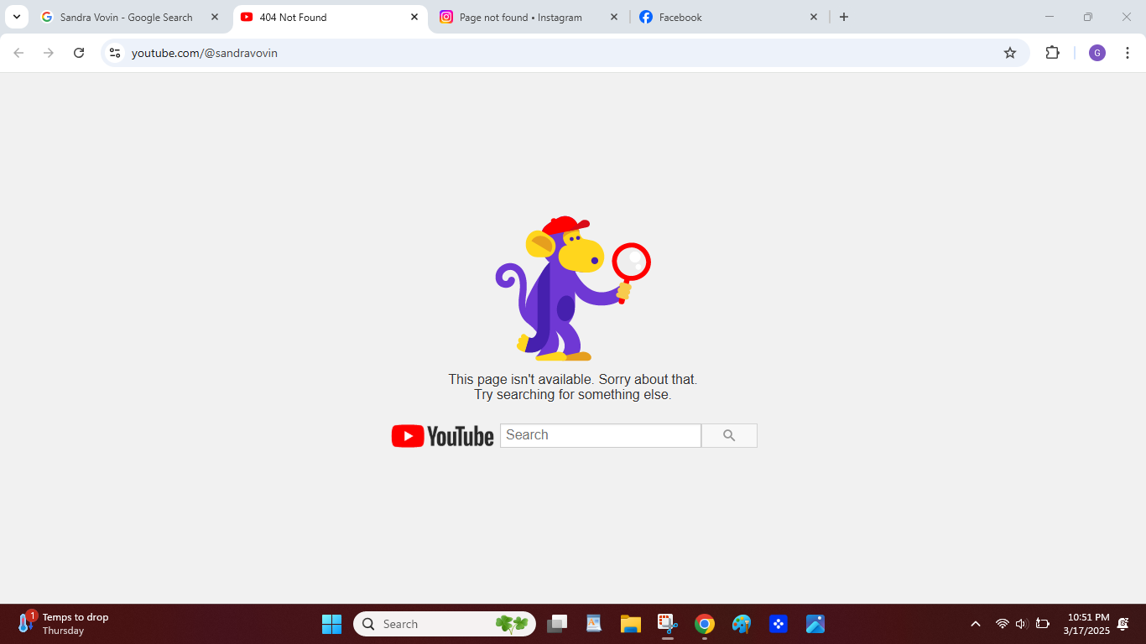Switch to Sandra Vovin - Google Search tab
This screenshot has width=1146, height=644.
pos(128,17)
